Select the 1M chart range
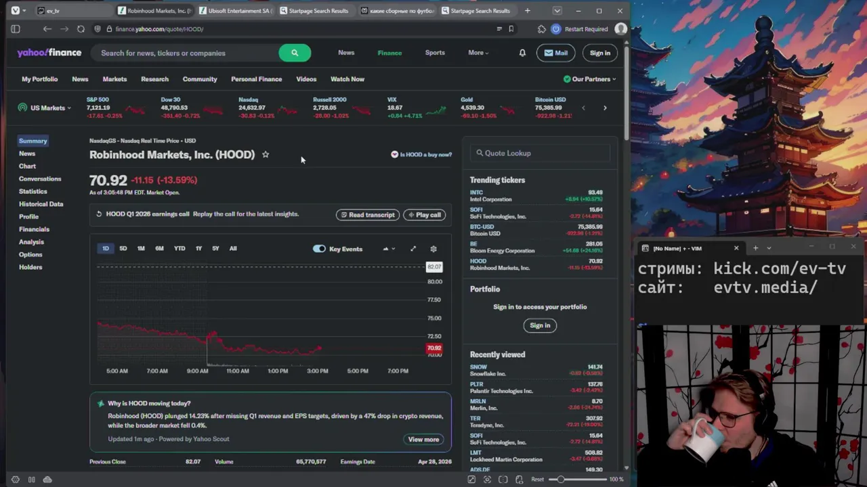 click(x=141, y=248)
